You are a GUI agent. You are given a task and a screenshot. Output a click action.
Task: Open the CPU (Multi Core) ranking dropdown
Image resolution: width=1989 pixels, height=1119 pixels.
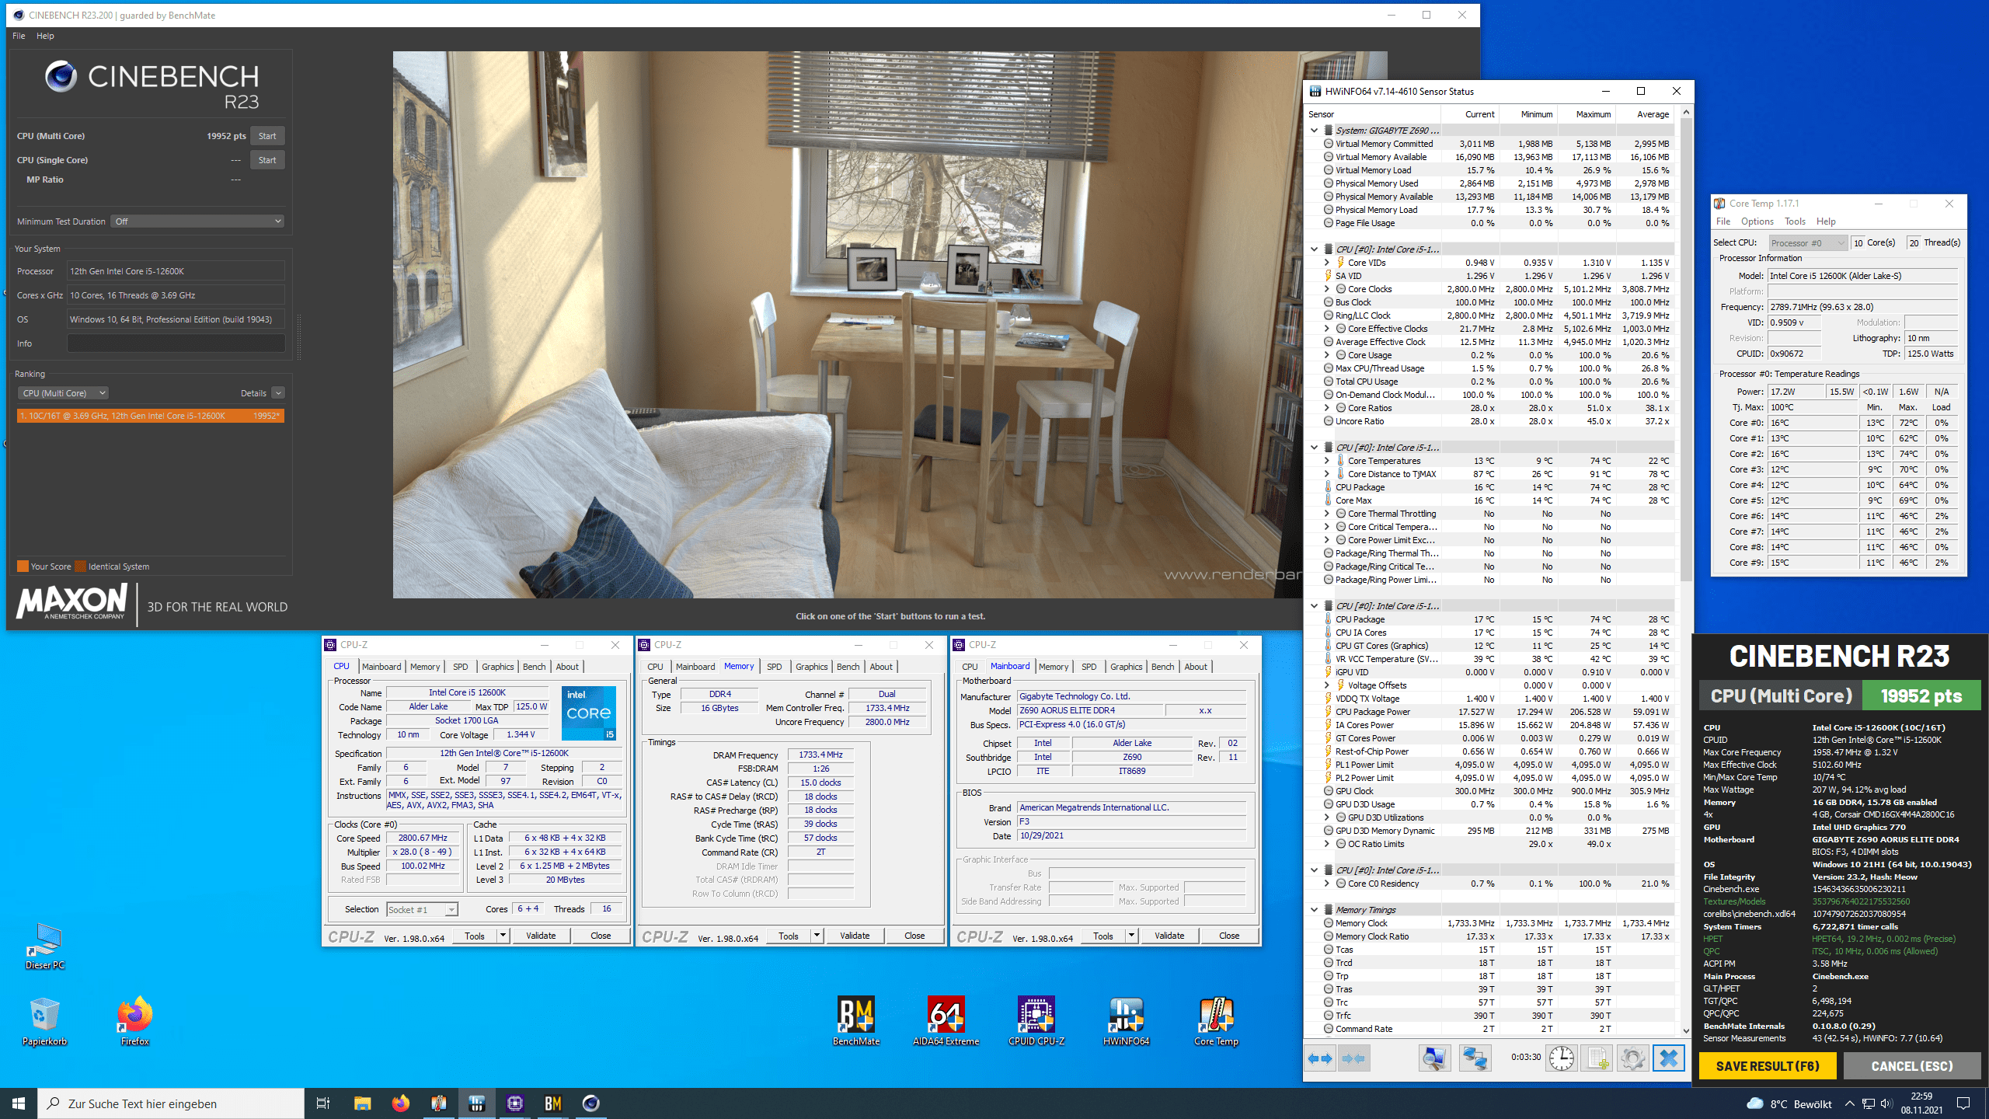63,393
